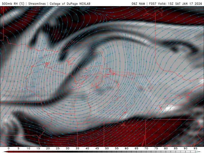Select the "20" colorbar scale label
Image resolution: width=204 pixels, height=153 pixels.
pyautogui.click(x=48, y=148)
